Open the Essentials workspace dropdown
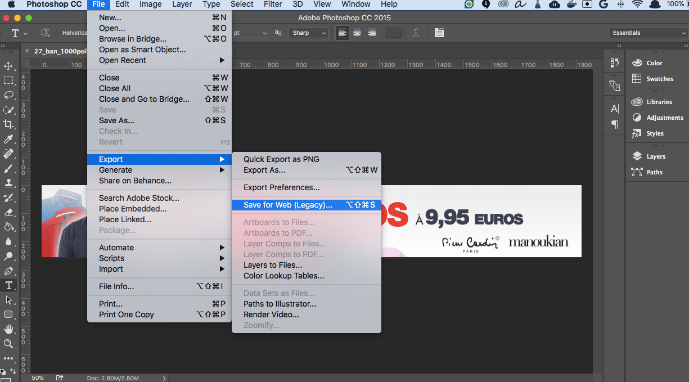Image resolution: width=689 pixels, height=382 pixels. pyautogui.click(x=648, y=33)
